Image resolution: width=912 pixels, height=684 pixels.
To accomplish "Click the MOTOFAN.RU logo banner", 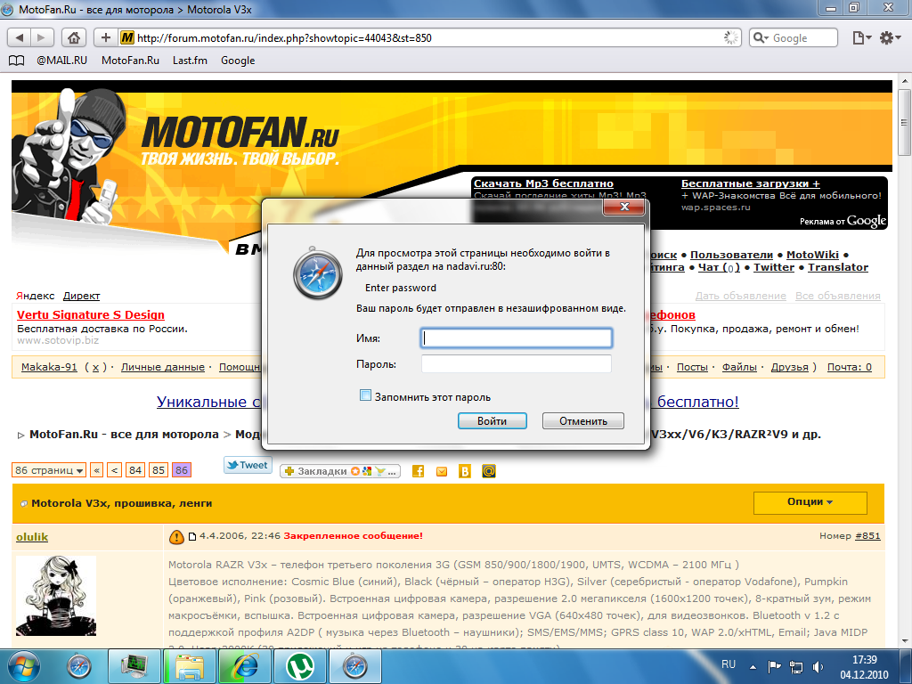I will (240, 140).
